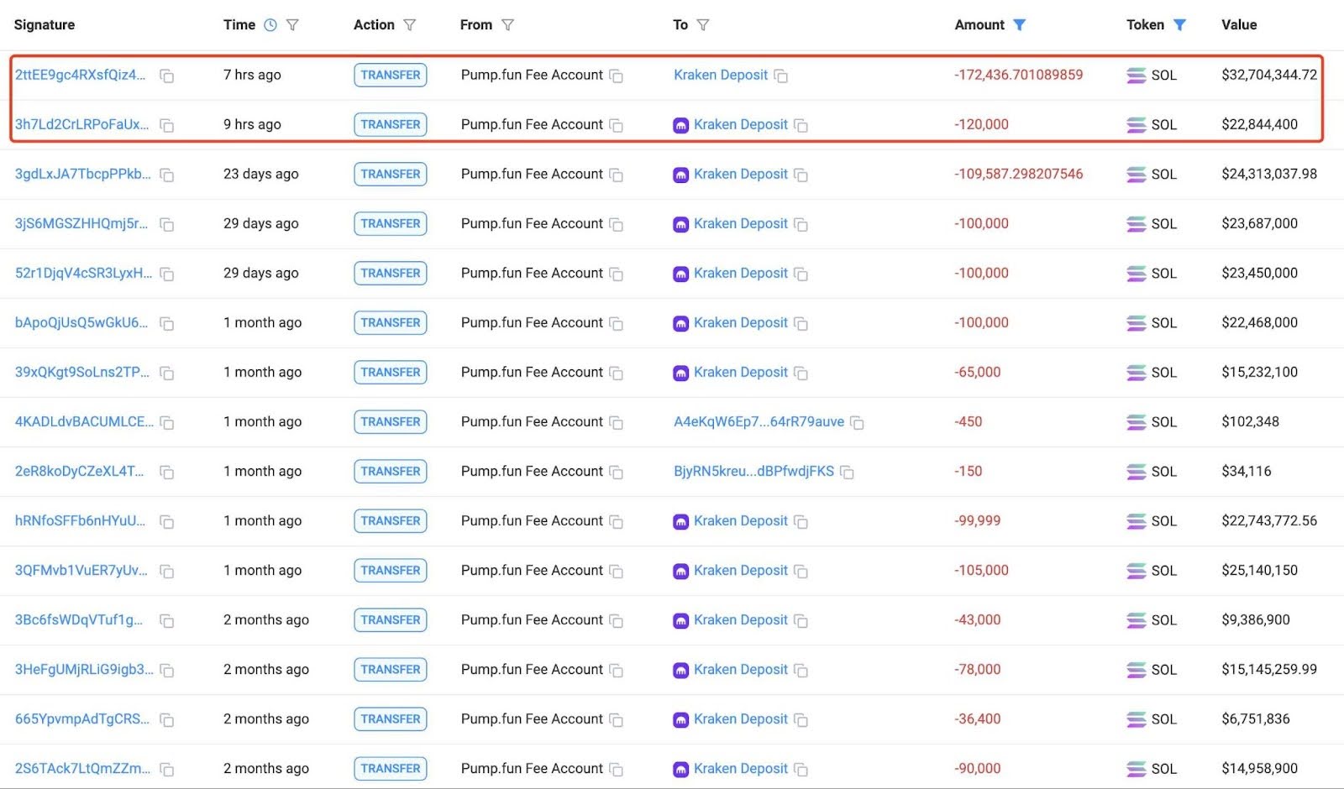
Task: Select value $22,844,400
Action: (1259, 124)
